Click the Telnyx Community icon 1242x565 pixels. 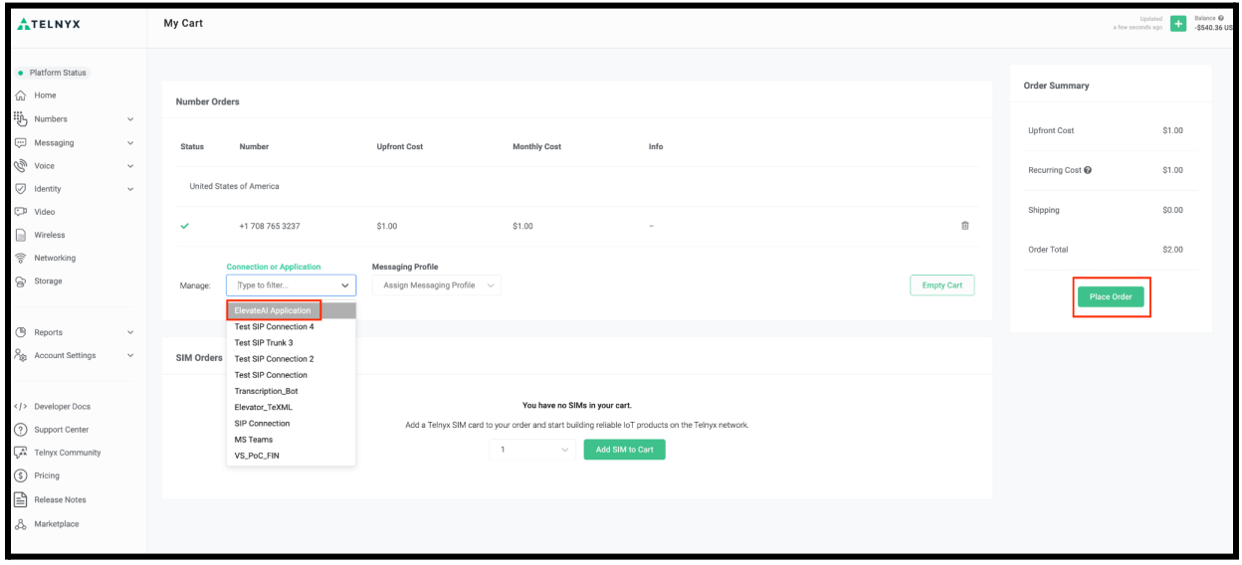[x=20, y=453]
